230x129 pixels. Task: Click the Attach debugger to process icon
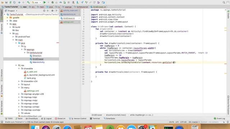65,3
